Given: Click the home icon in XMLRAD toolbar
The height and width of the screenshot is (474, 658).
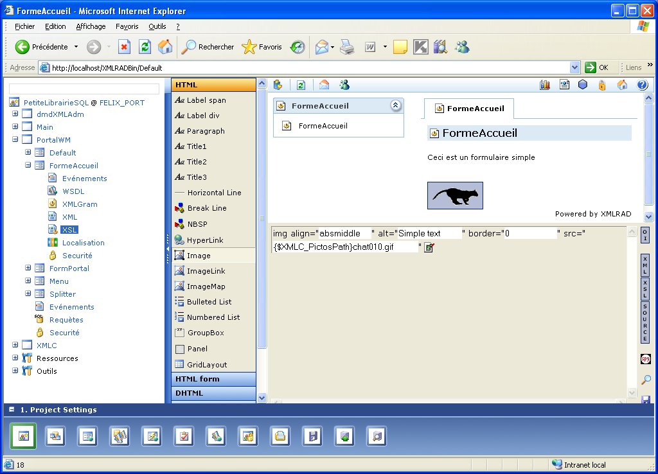Looking at the screenshot, I should pos(622,85).
